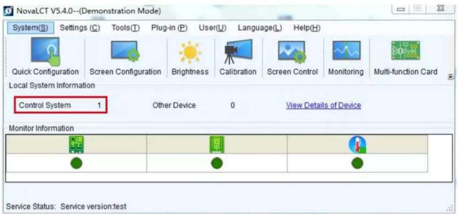This screenshot has height=214, width=458.
Task: Click green status dot under receiving card
Action: (x=217, y=163)
